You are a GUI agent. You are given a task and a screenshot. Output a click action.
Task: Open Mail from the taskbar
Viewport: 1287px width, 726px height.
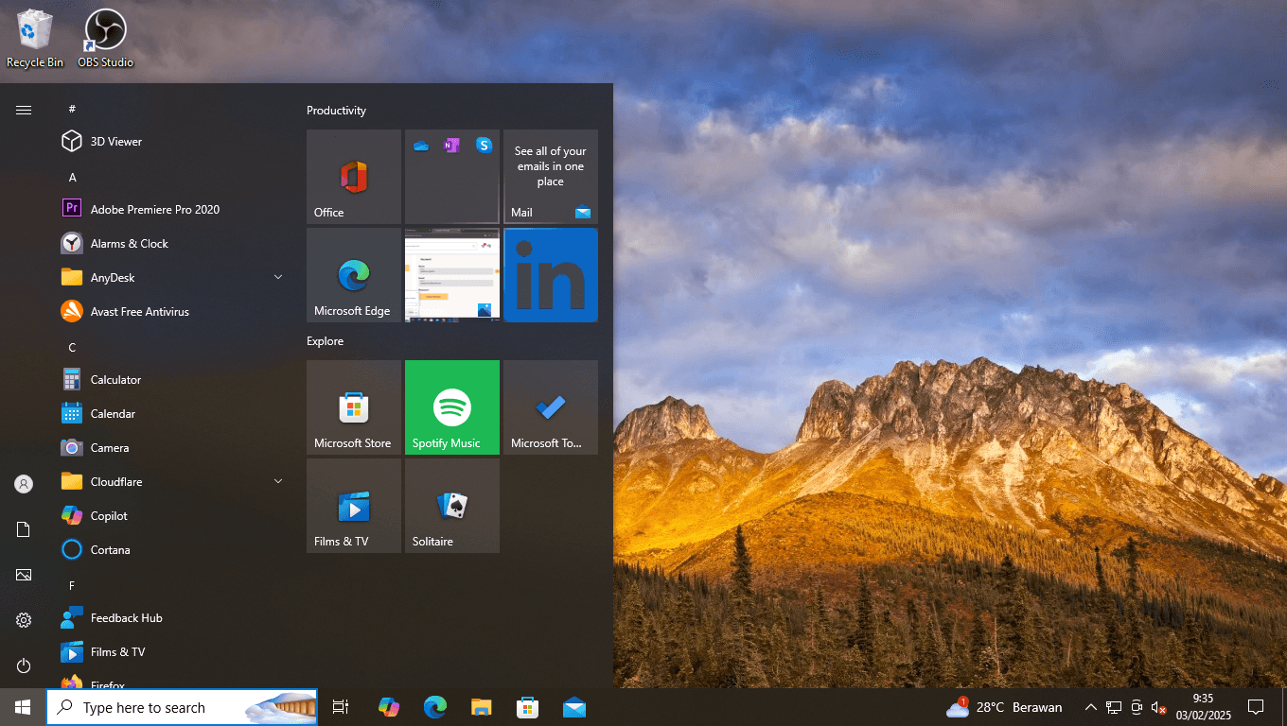point(573,707)
